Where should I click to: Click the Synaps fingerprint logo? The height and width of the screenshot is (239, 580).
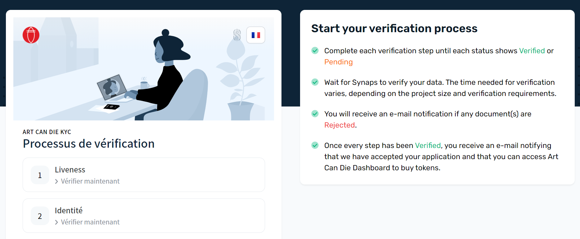[237, 35]
